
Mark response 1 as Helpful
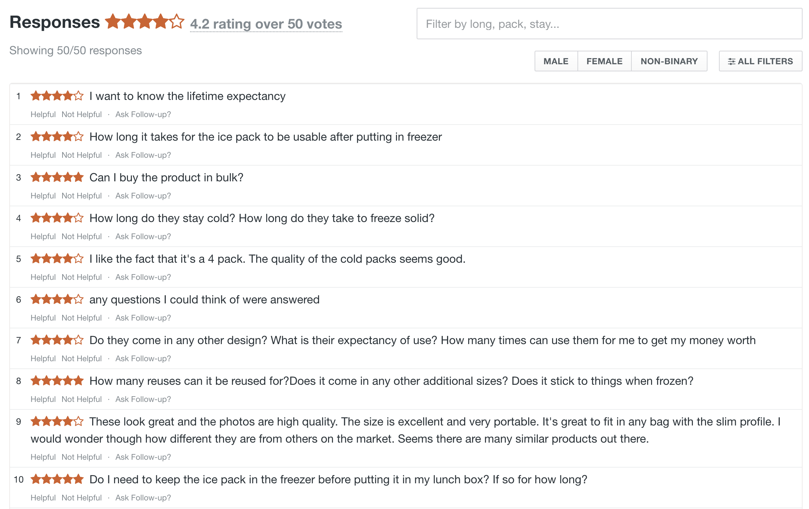(43, 115)
